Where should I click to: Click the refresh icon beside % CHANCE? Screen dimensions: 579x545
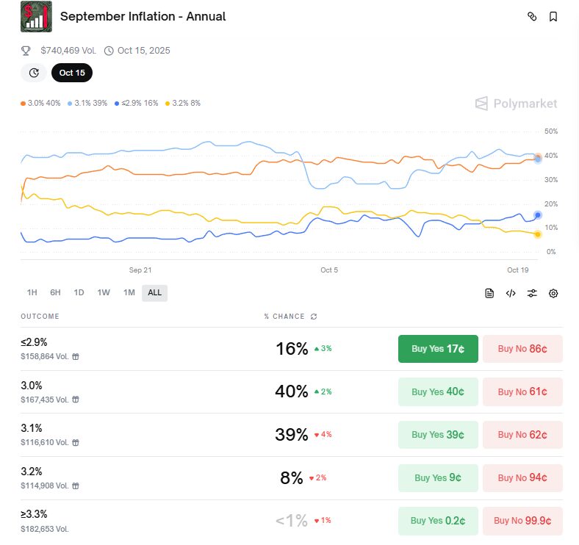pos(314,317)
